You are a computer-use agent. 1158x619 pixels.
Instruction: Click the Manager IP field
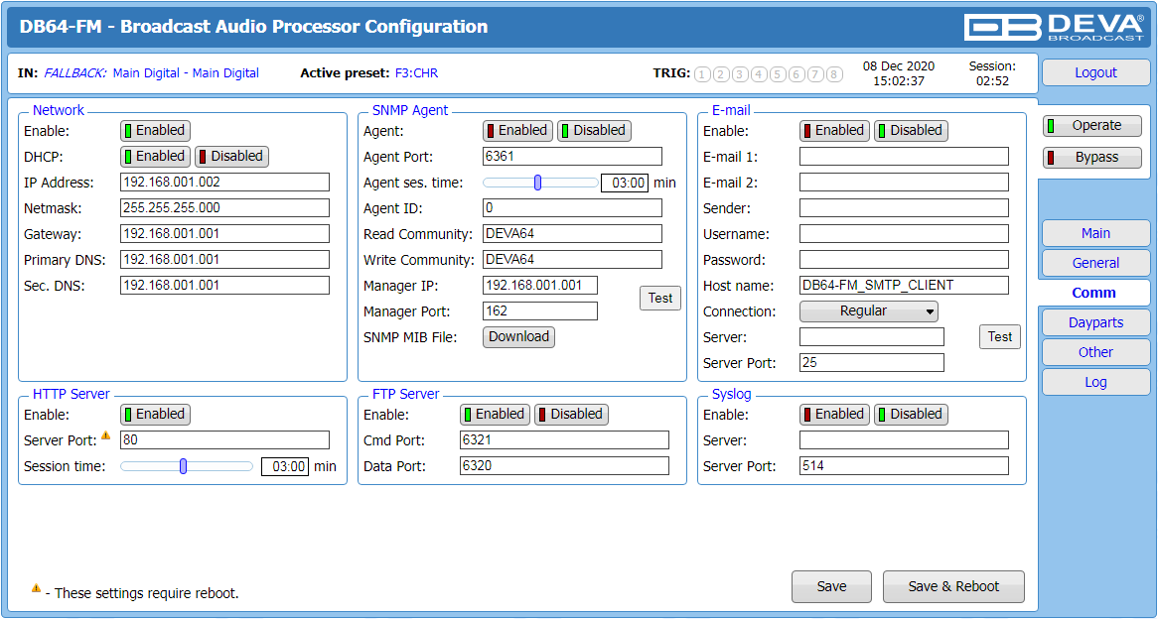[540, 286]
